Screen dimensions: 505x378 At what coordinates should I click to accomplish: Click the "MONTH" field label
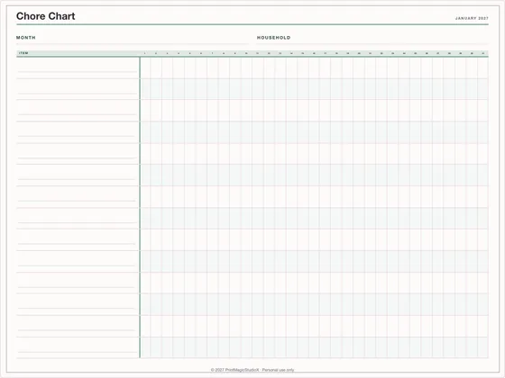pyautogui.click(x=26, y=38)
